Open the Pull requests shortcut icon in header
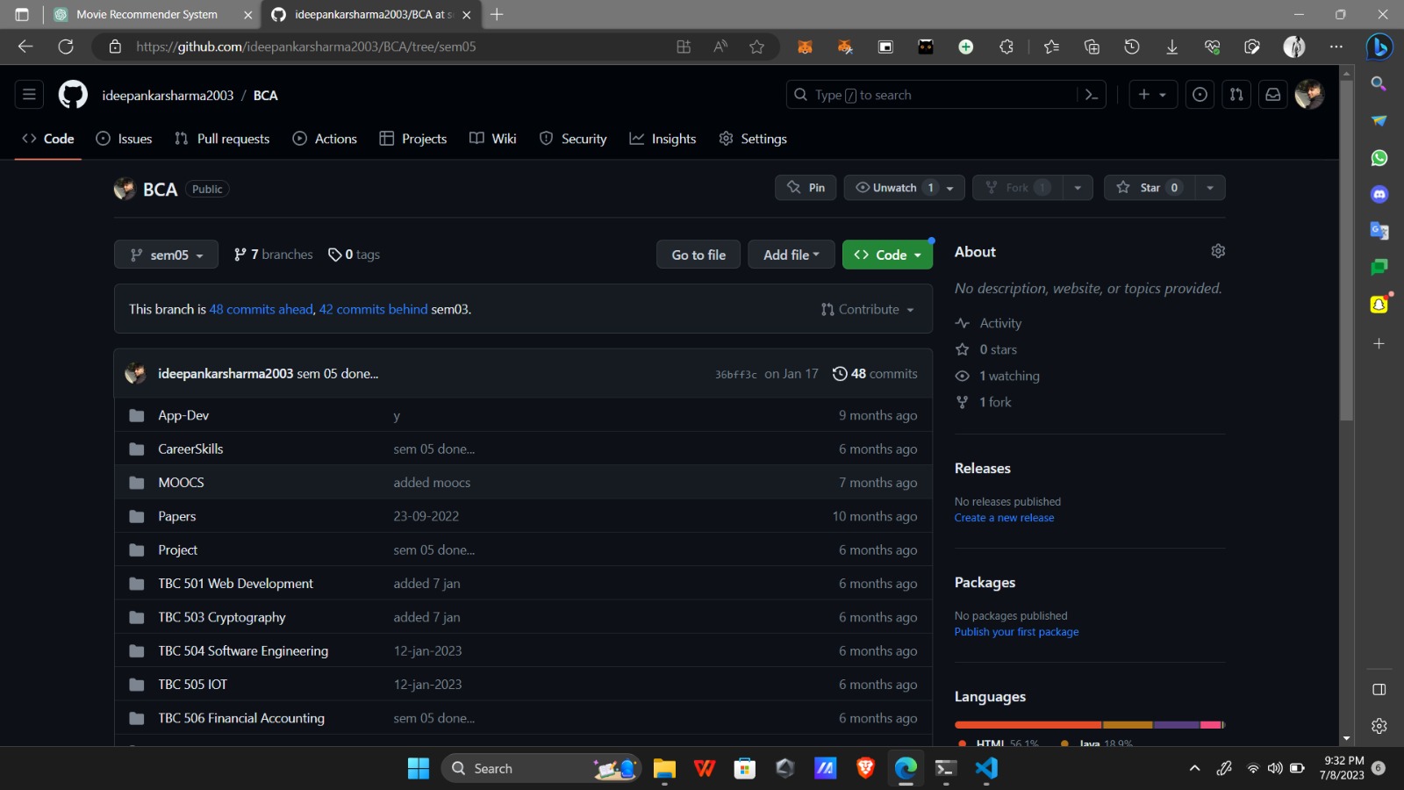The height and width of the screenshot is (790, 1404). (1236, 95)
